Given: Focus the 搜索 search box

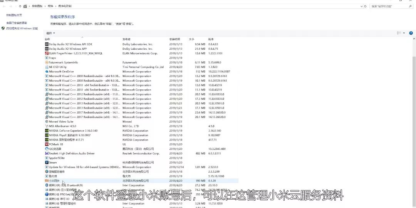Looking at the screenshot, I should (x=391, y=6).
